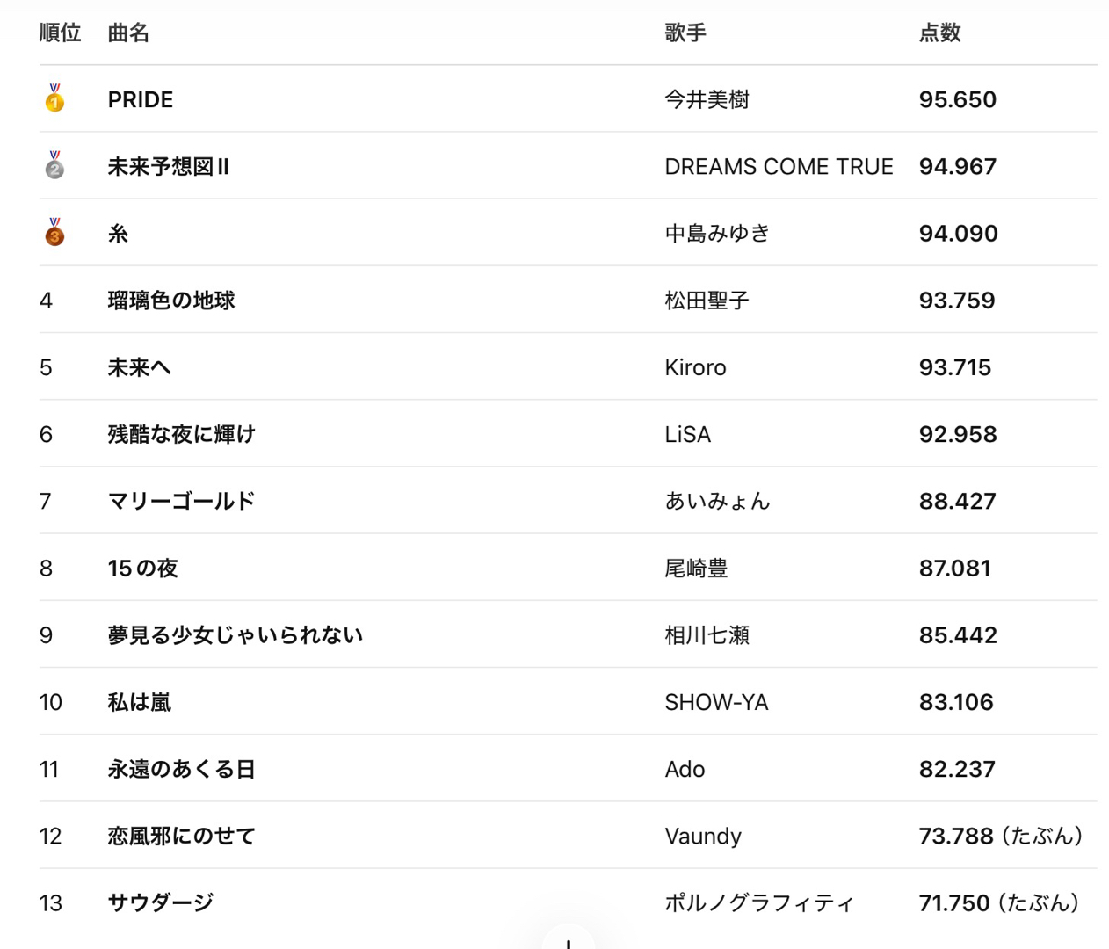Click the score 88.427 for マリーゴールド
The width and height of the screenshot is (1109, 949).
pos(958,501)
